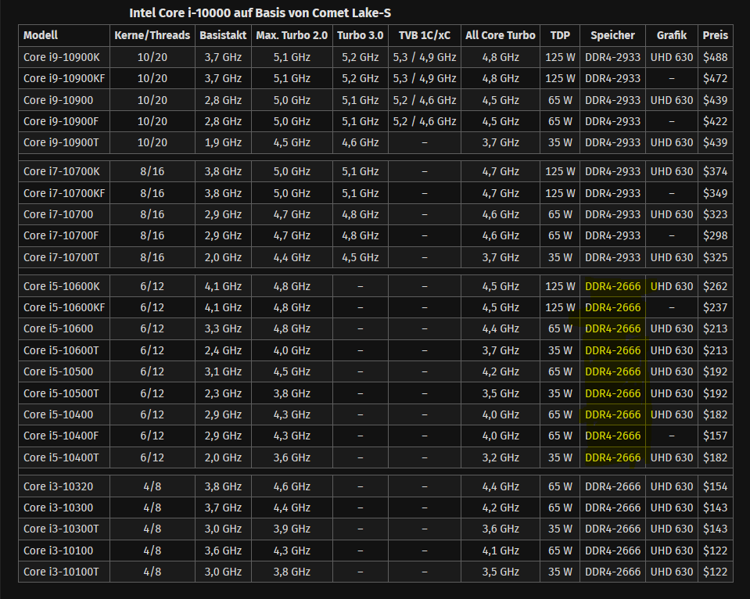Select the '3,3 GHz' base clock of i5-10600
Image resolution: width=750 pixels, height=599 pixels.
223,328
